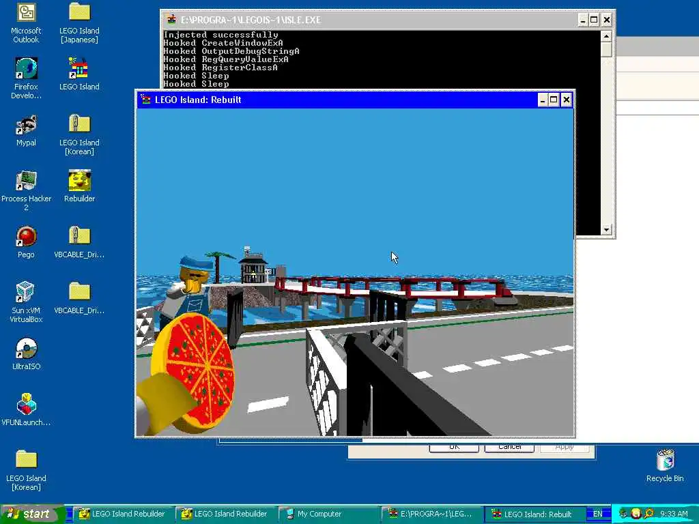Open the EN language indicator
This screenshot has height=524, width=699.
tap(597, 514)
